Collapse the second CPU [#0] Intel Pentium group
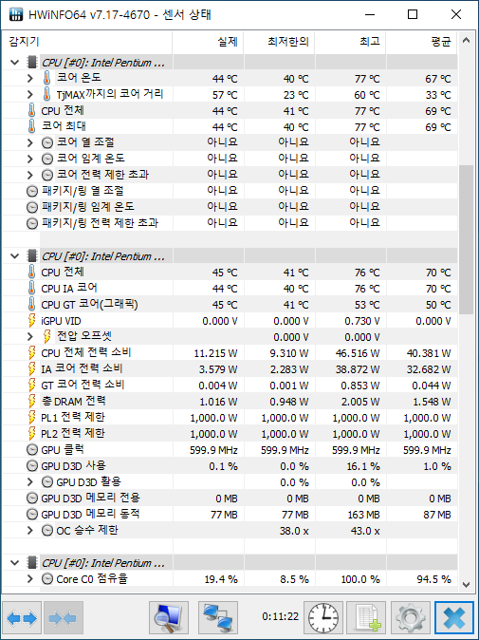This screenshot has height=640, width=479. (x=14, y=256)
